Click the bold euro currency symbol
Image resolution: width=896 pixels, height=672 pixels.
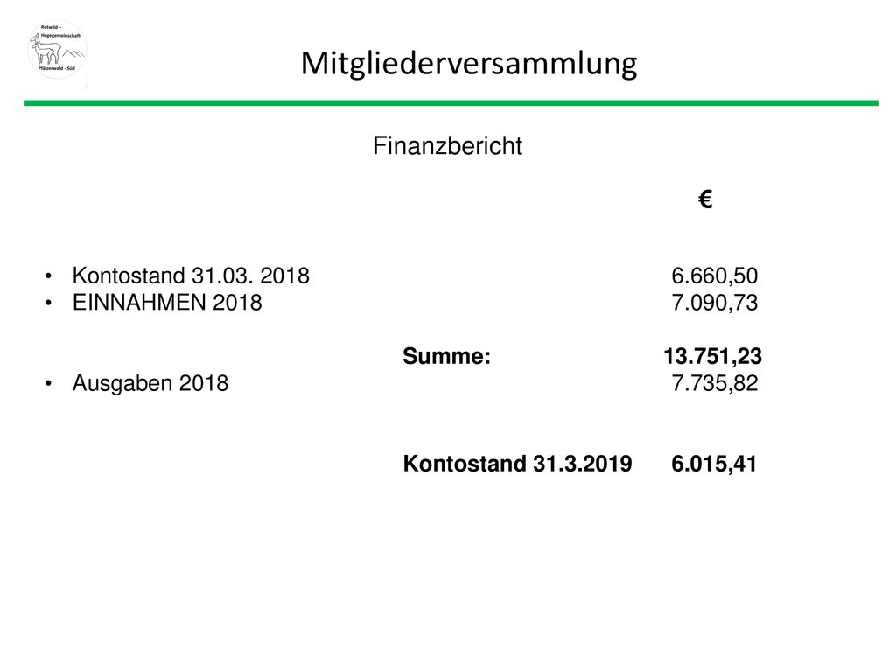(x=705, y=199)
